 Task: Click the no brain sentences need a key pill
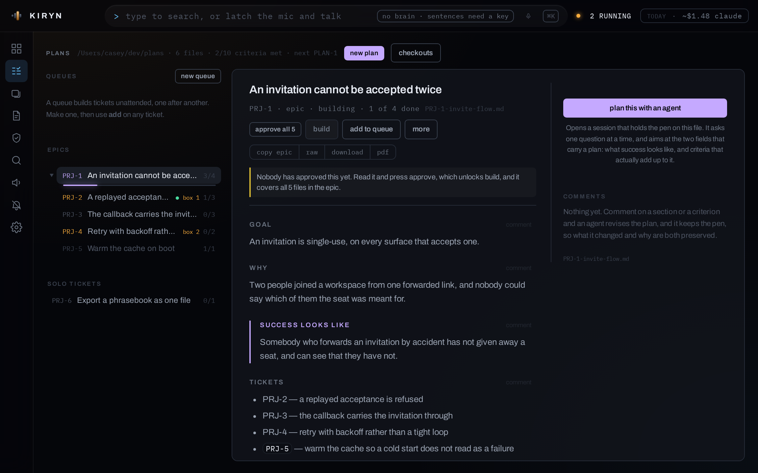point(445,16)
